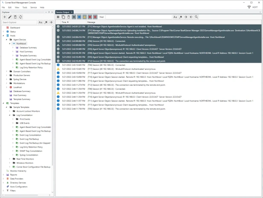The image size is (263, 198).
Task: Collapse the Northbowl host node
Action: [x=10, y=44]
